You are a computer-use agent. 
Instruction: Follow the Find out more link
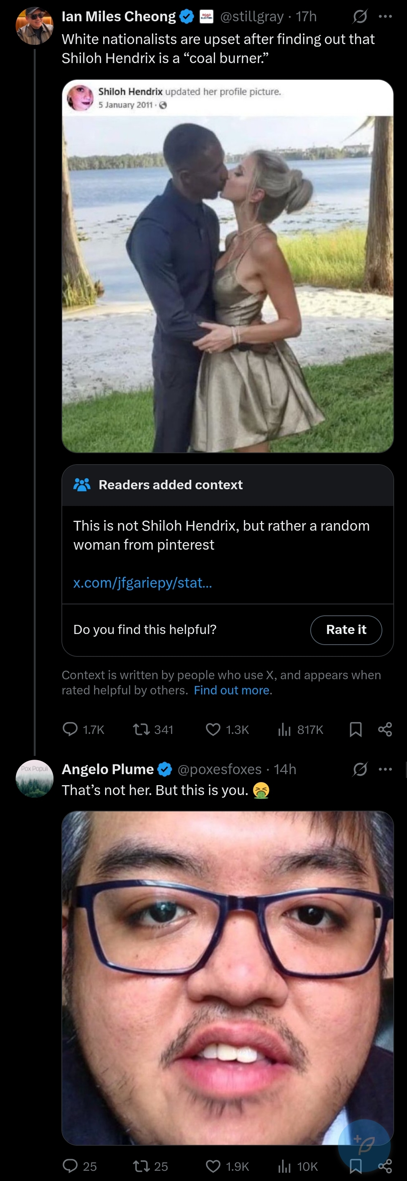(233, 690)
